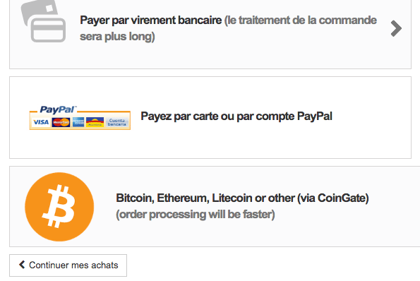The height and width of the screenshot is (281, 420).
Task: Click the American Express card logo
Action: coord(78,122)
